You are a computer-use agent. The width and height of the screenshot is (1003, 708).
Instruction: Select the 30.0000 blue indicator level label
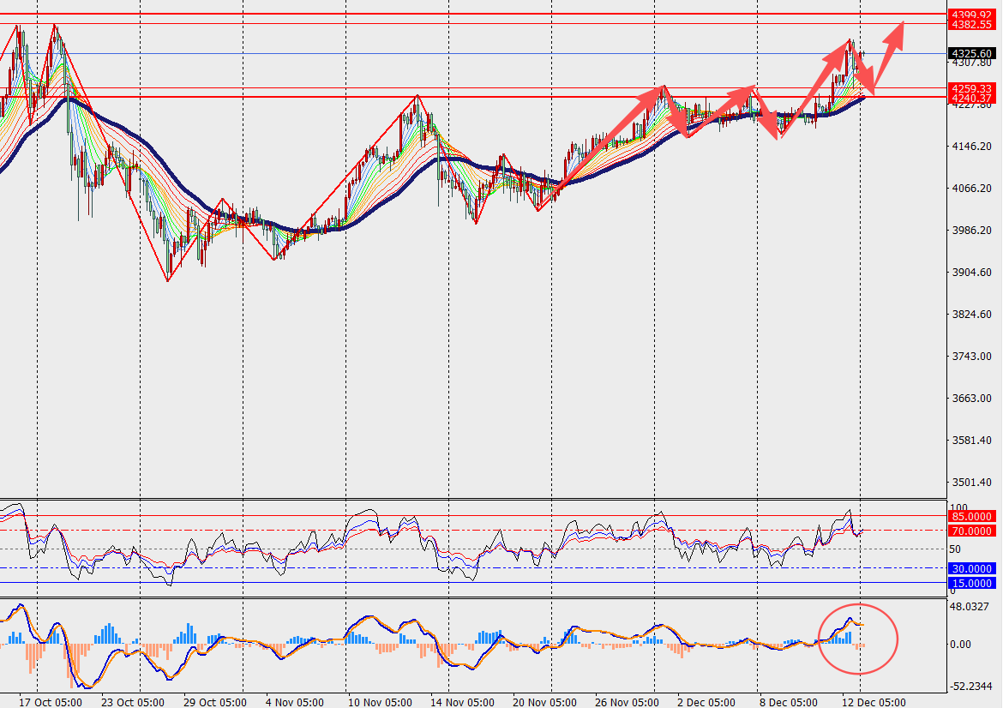(x=971, y=568)
